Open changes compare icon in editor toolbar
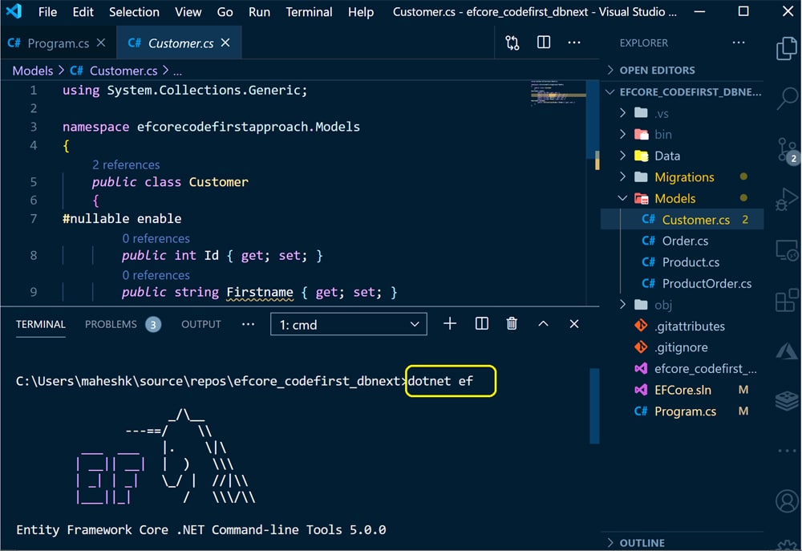This screenshot has width=802, height=551. 512,43
